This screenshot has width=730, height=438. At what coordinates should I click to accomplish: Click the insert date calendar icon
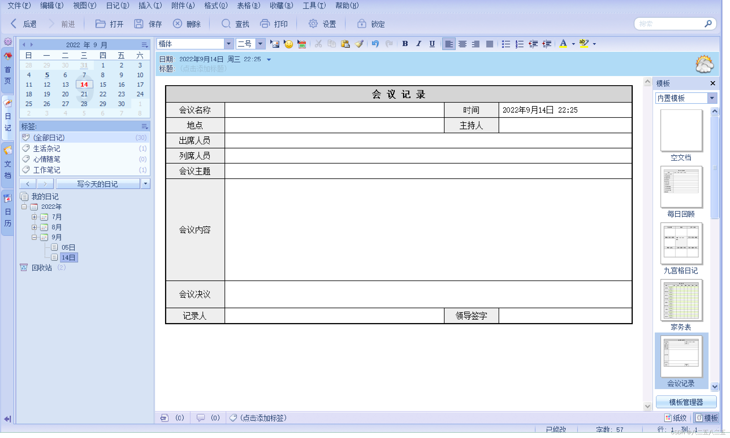point(301,44)
